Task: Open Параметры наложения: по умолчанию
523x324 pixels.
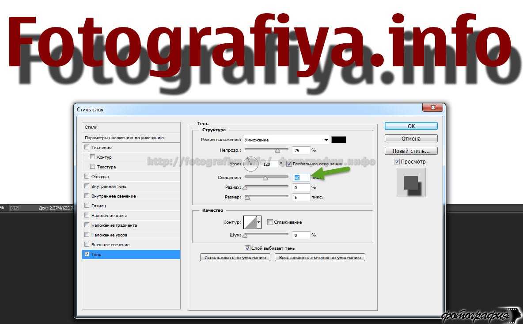Action: (131, 137)
